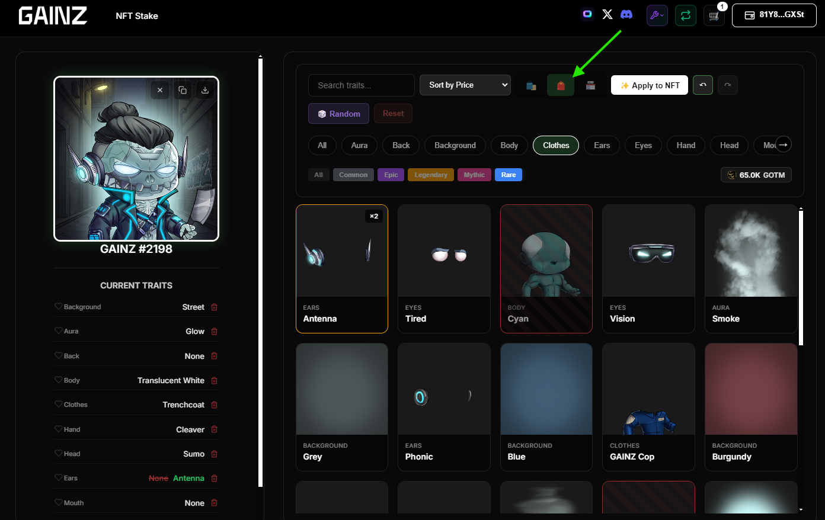This screenshot has height=520, width=825.
Task: Open the shopping cart icon
Action: [x=714, y=16]
